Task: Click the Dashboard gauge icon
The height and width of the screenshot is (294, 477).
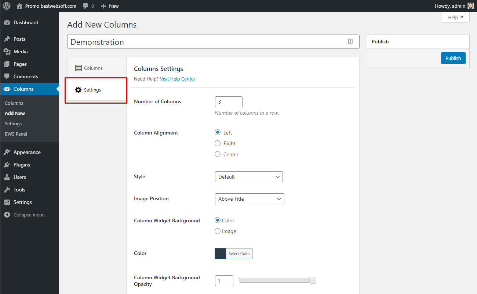Action: coord(7,22)
